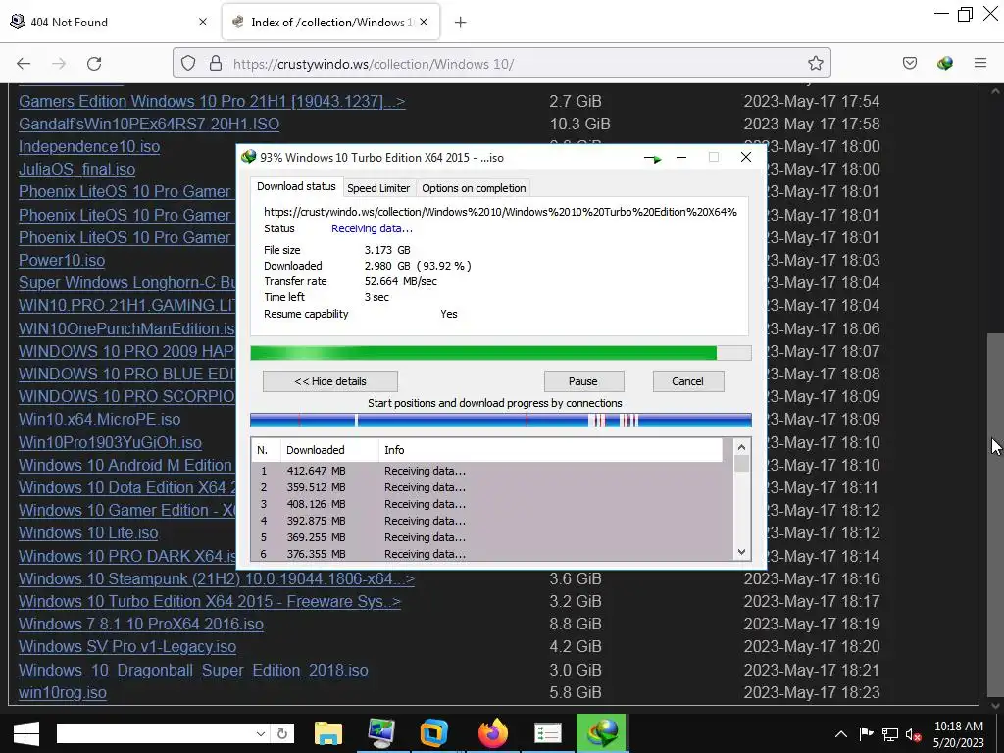Reload the page with the refresh icon
Screen dimensions: 1004x753
(94, 64)
